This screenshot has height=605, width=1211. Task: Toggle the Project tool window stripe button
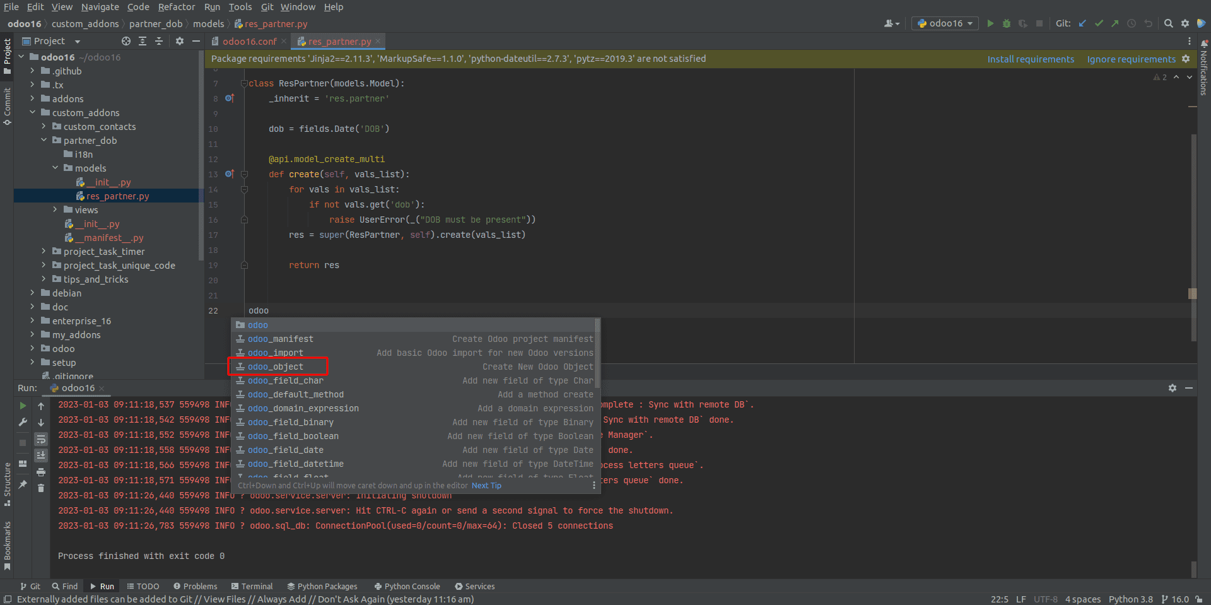(x=7, y=56)
